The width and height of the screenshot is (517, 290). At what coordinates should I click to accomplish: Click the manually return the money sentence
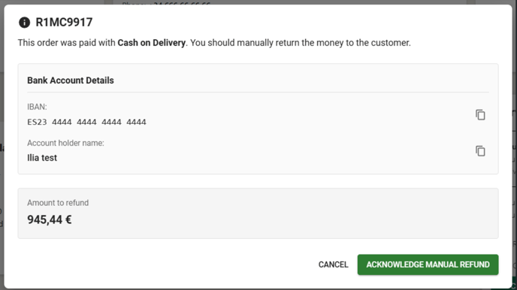coord(301,43)
